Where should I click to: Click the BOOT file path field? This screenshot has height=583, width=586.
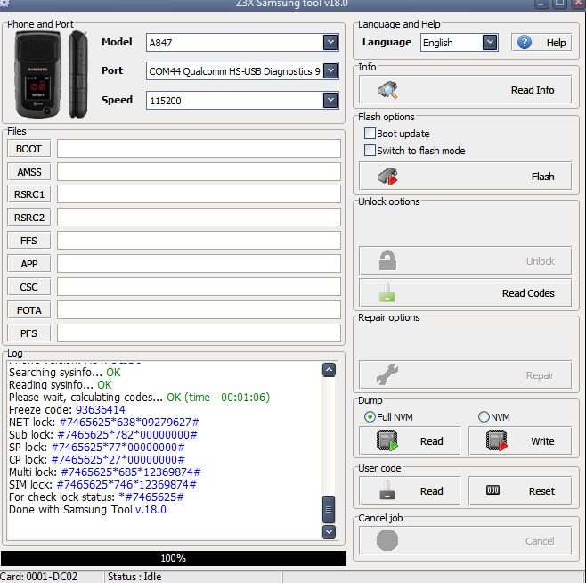[x=199, y=149]
